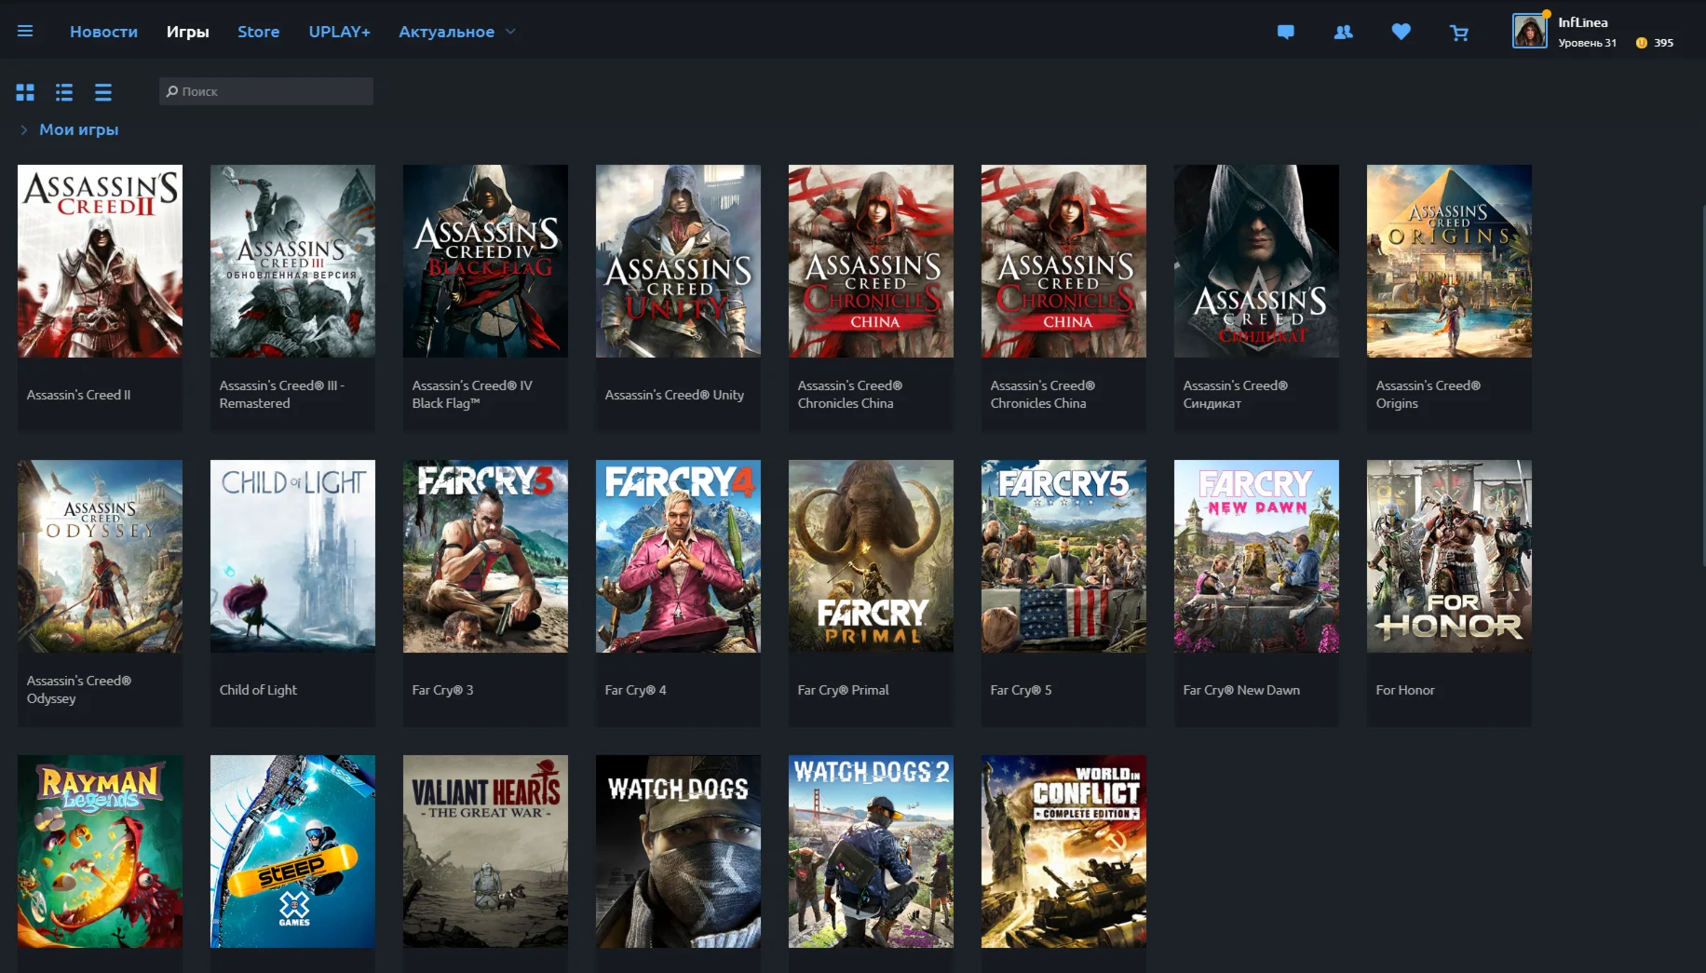1706x973 pixels.
Task: Switch to the Store tab
Action: [x=258, y=31]
